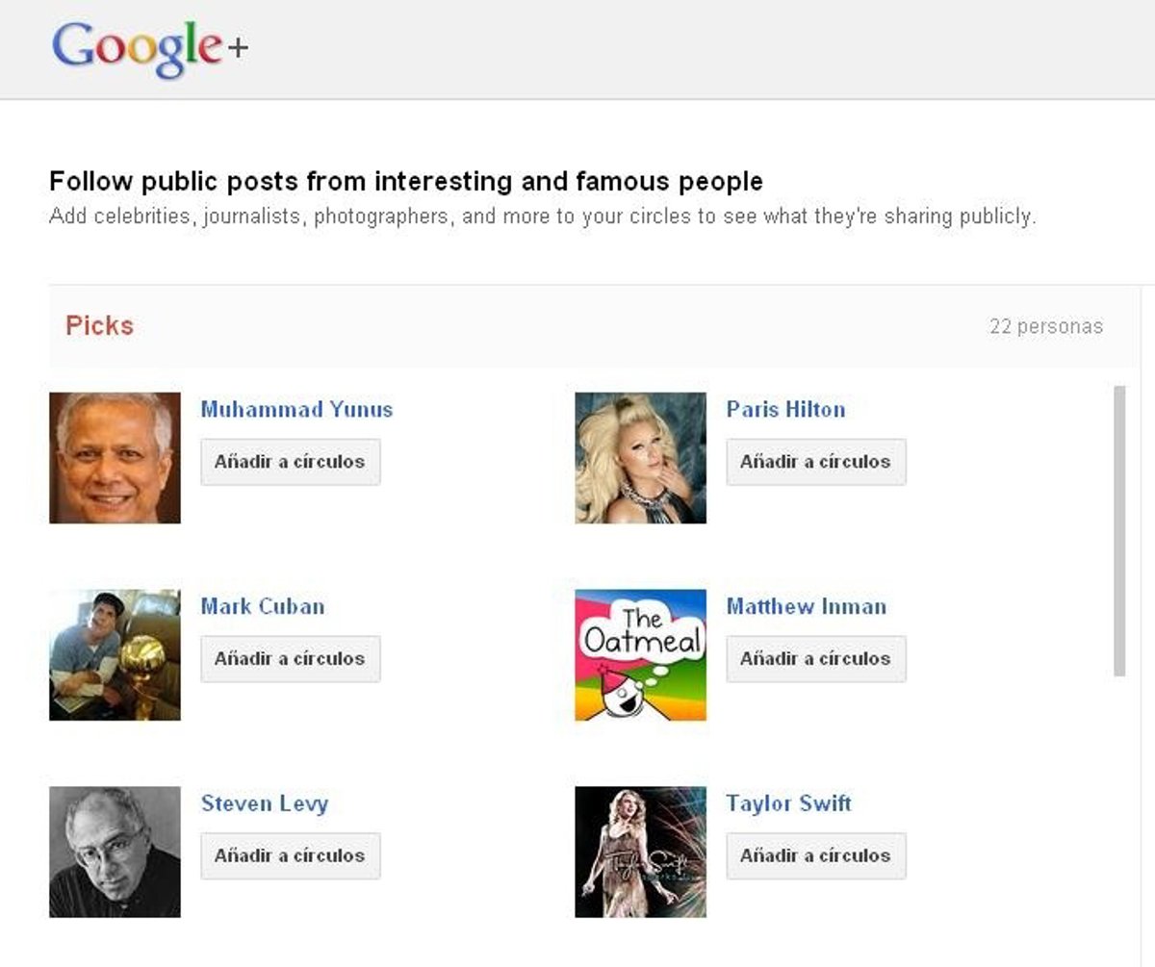Open the Muhammad Yunus name link
The width and height of the screenshot is (1155, 967).
[296, 409]
